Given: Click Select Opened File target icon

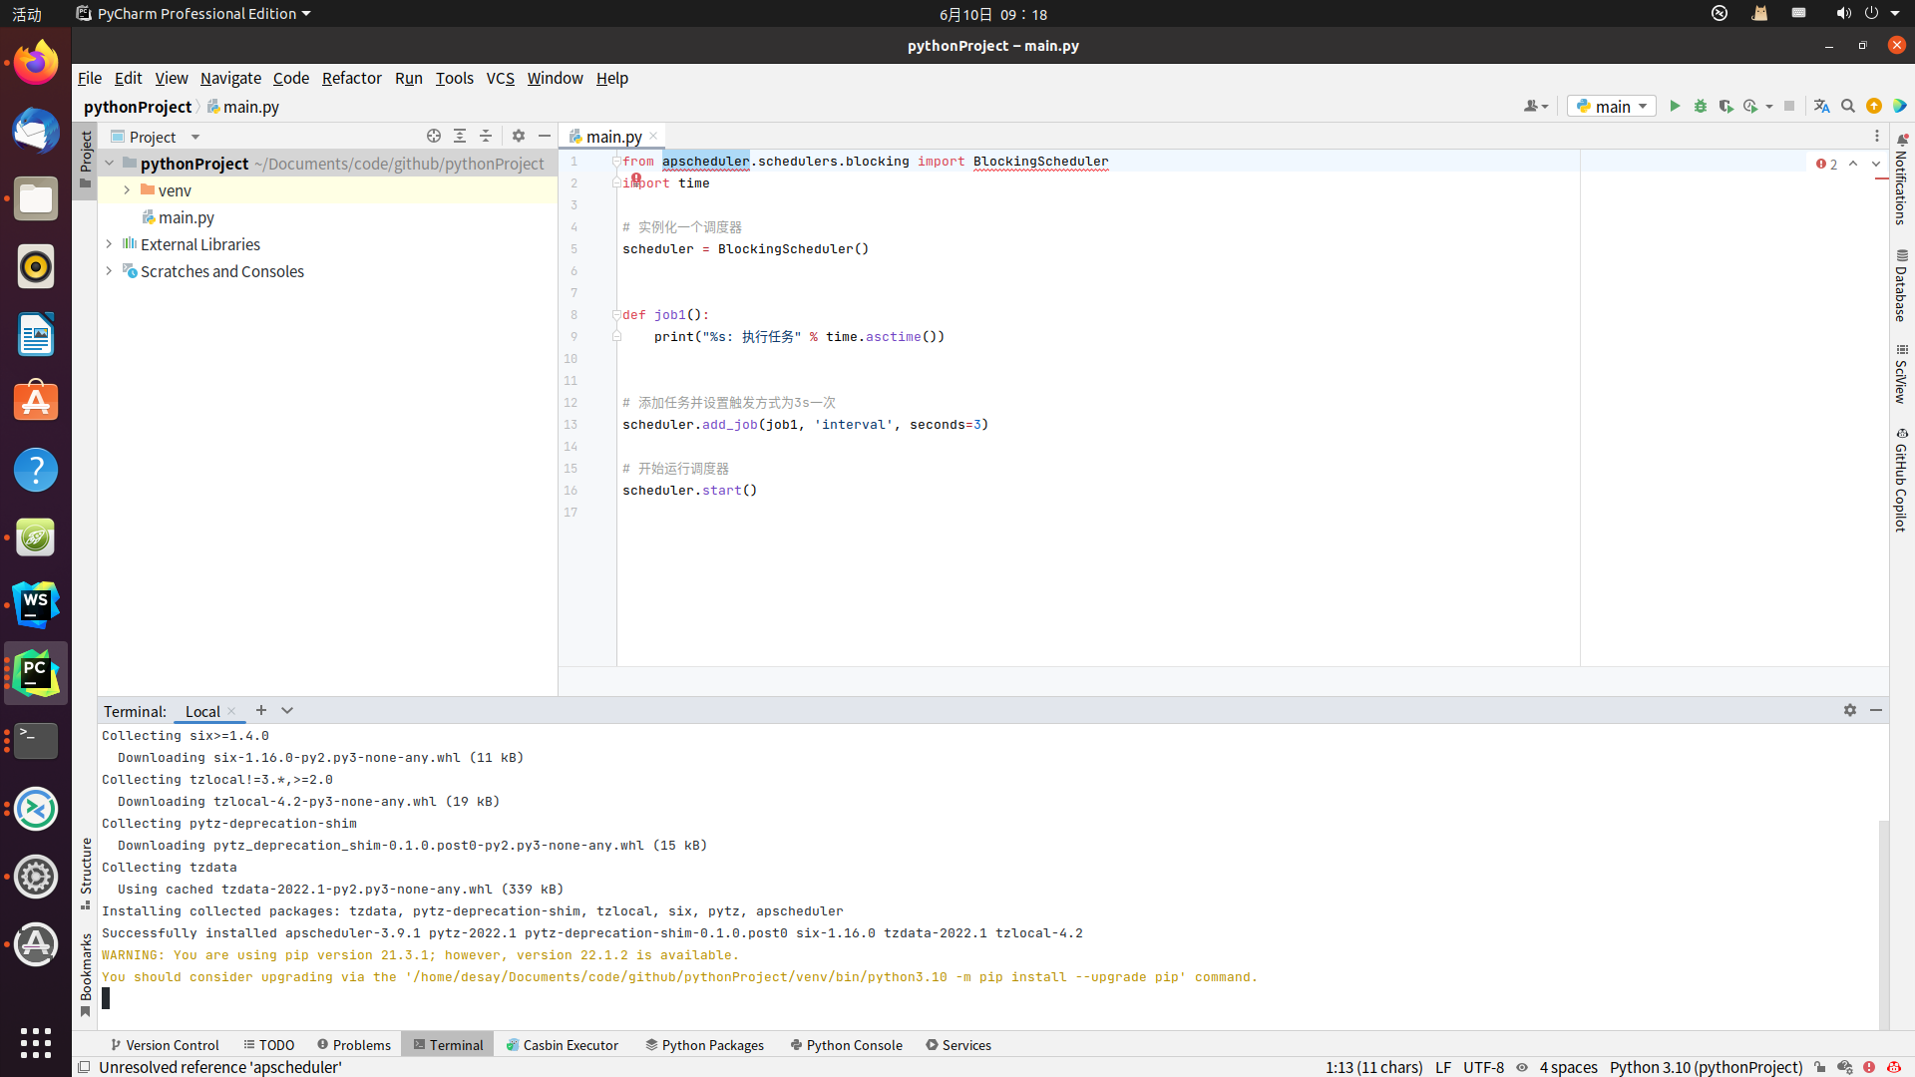Looking at the screenshot, I should pyautogui.click(x=434, y=136).
